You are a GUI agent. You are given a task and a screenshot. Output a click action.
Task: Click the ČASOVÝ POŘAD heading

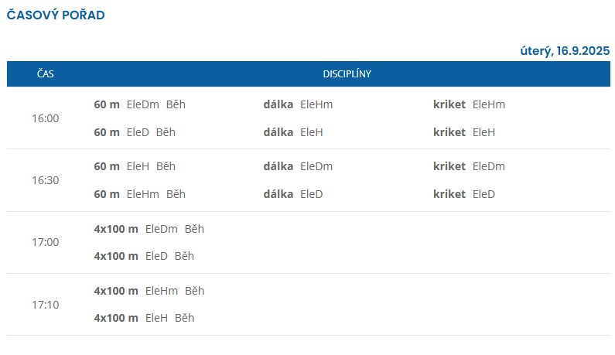[56, 15]
